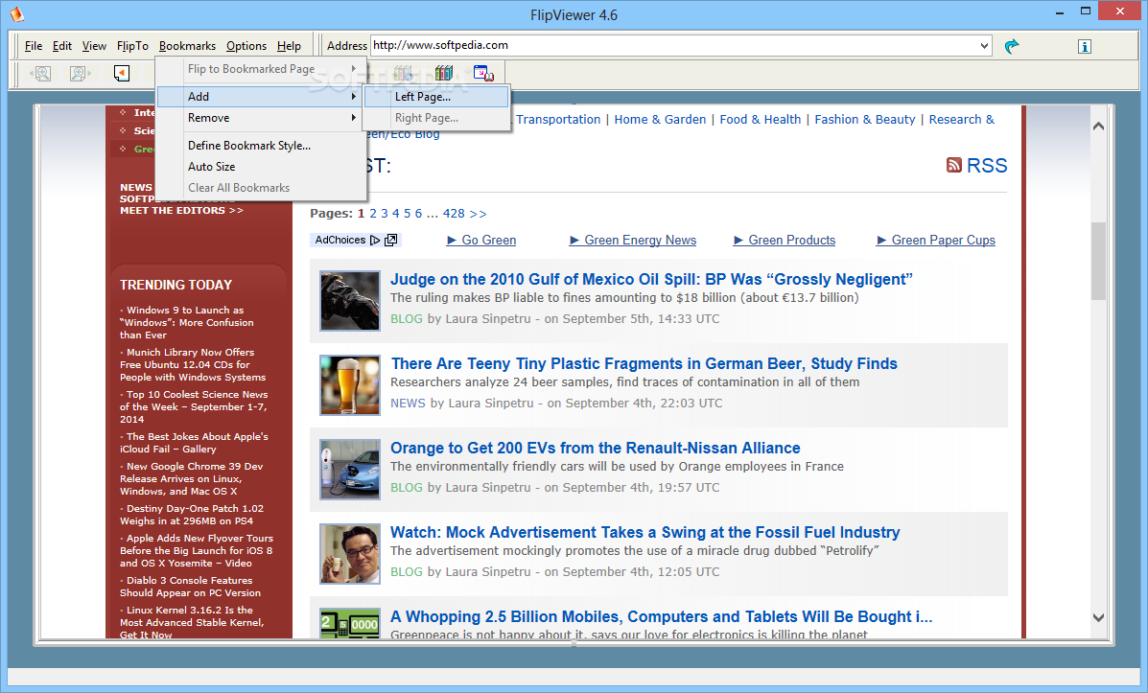Open BP oil spill article thumbnail
The width and height of the screenshot is (1148, 693).
click(x=350, y=301)
